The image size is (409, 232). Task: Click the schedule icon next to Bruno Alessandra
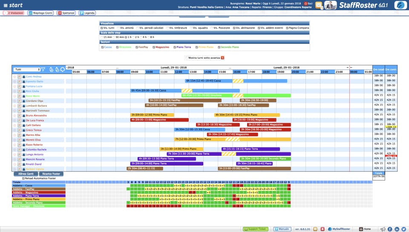click(x=19, y=115)
